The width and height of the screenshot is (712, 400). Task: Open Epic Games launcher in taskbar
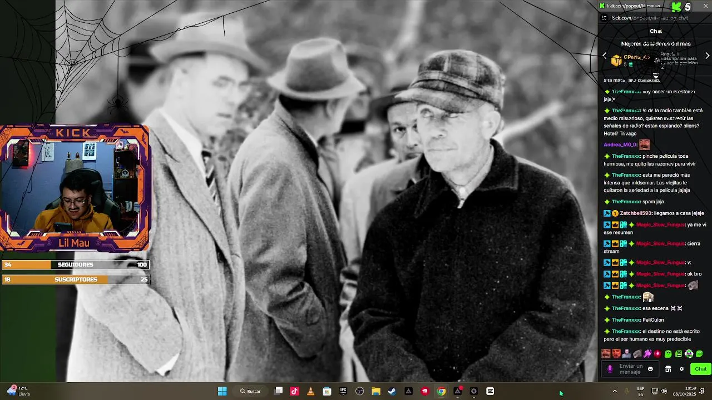click(x=343, y=391)
